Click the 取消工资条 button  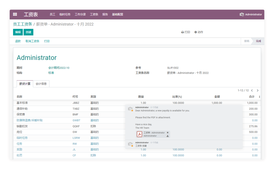tap(32, 41)
